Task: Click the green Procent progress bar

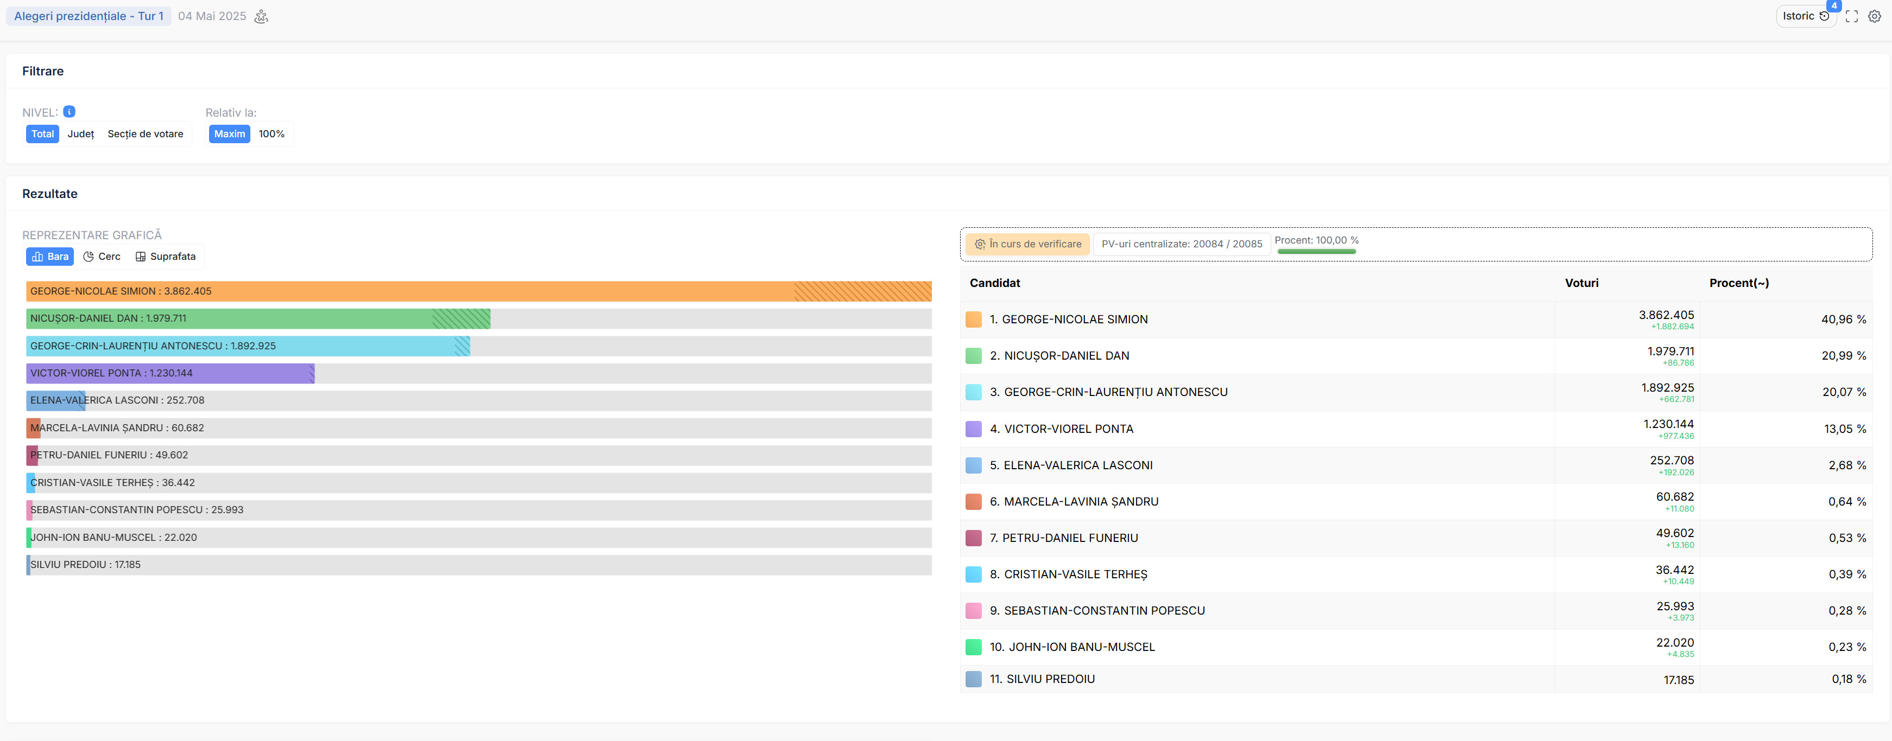Action: click(1316, 252)
